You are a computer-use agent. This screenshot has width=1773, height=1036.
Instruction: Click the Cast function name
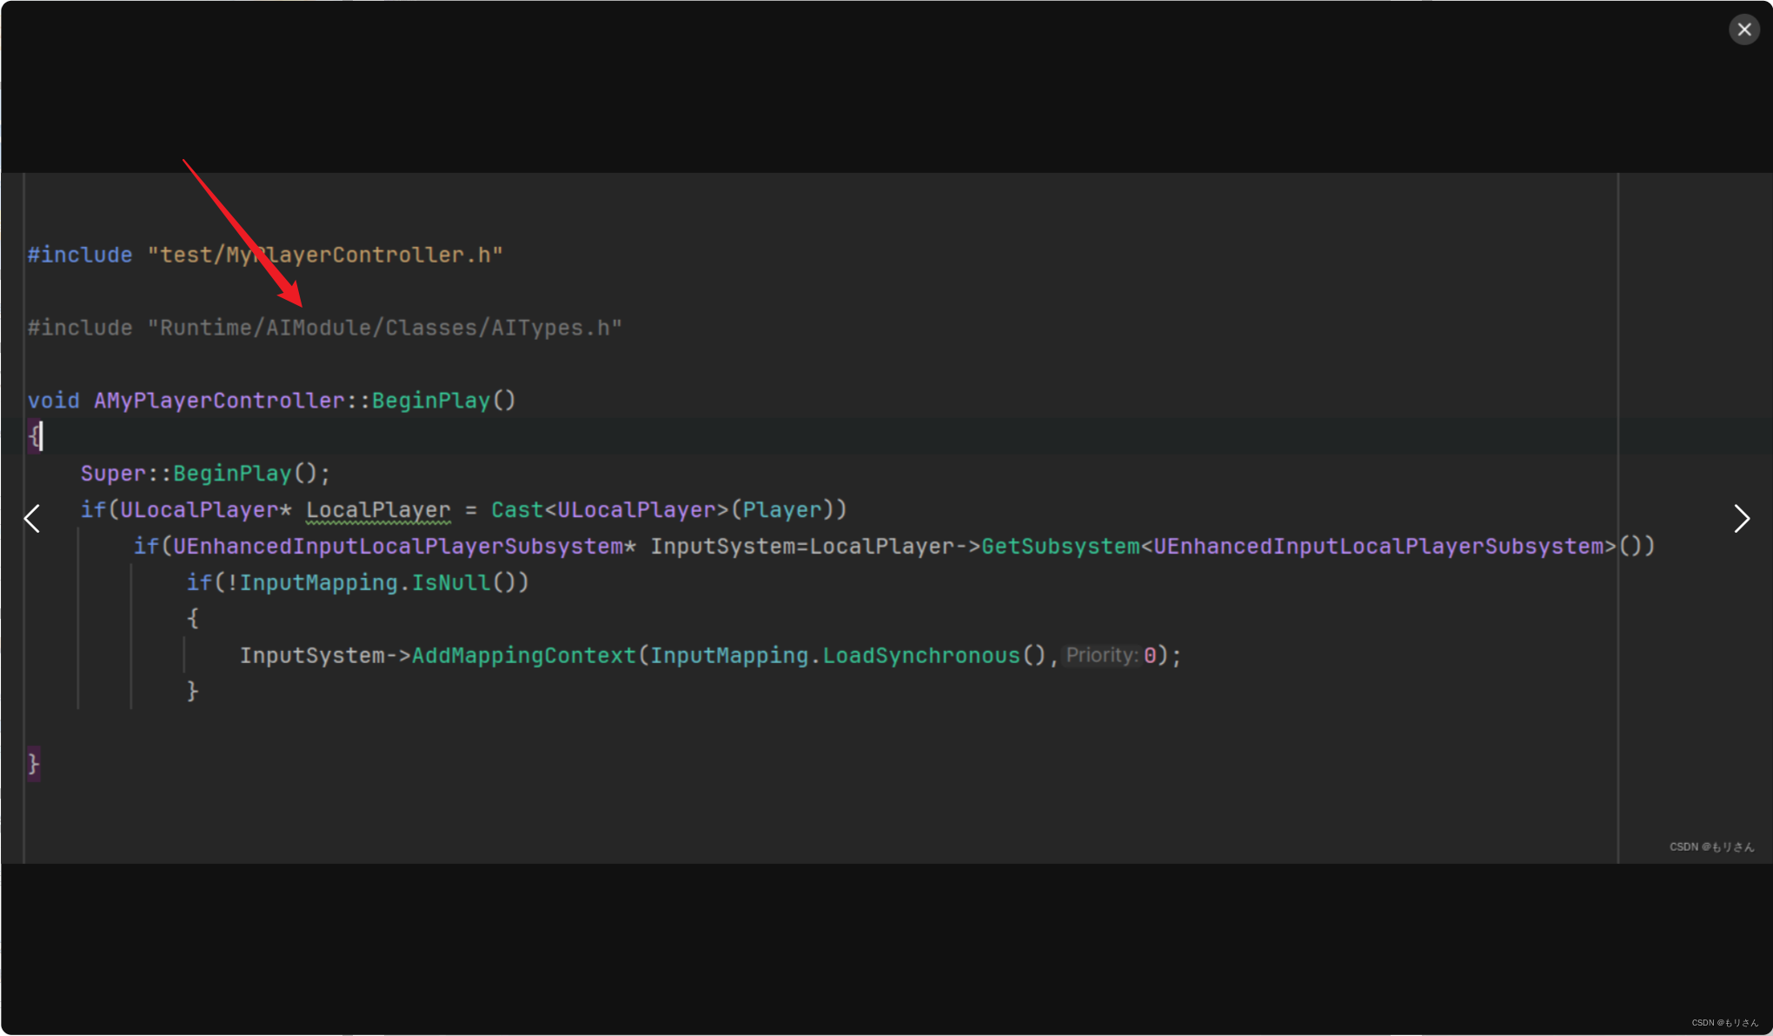coord(516,510)
